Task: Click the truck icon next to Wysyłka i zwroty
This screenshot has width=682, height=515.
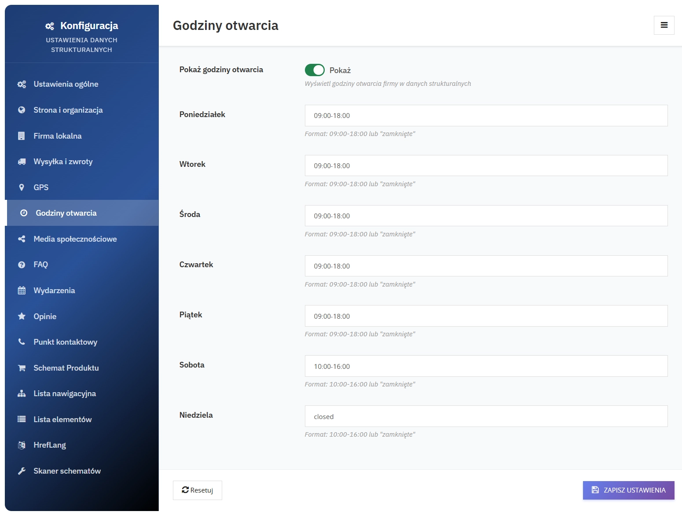Action: pyautogui.click(x=21, y=161)
